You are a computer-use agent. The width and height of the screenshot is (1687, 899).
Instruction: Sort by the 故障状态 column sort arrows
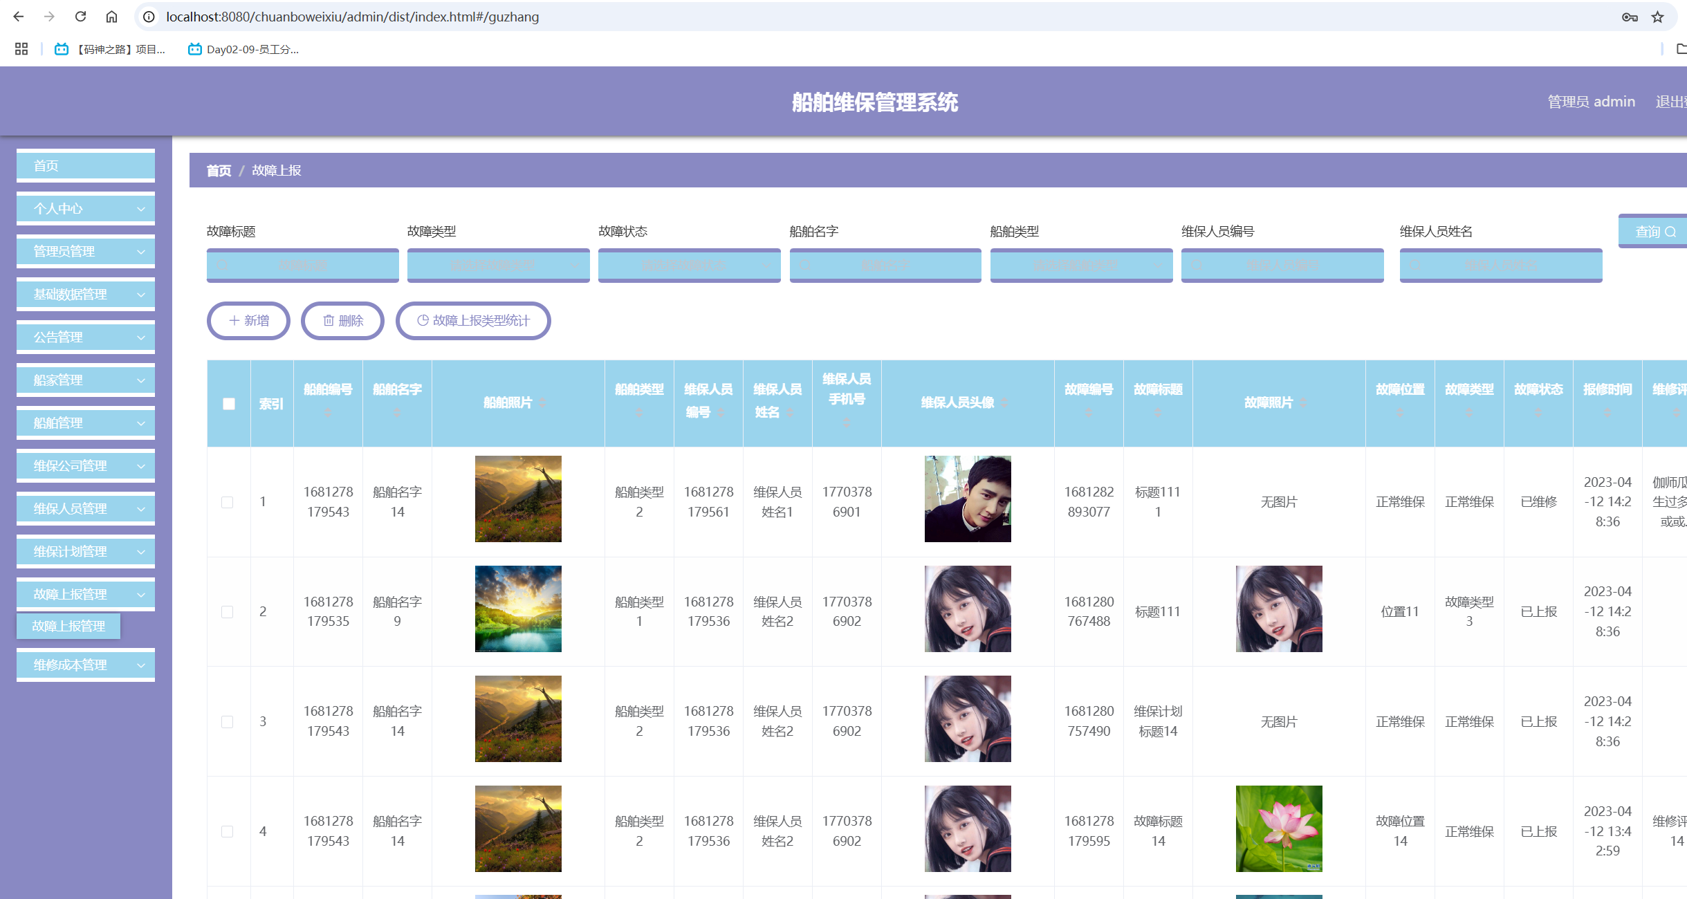click(1538, 412)
